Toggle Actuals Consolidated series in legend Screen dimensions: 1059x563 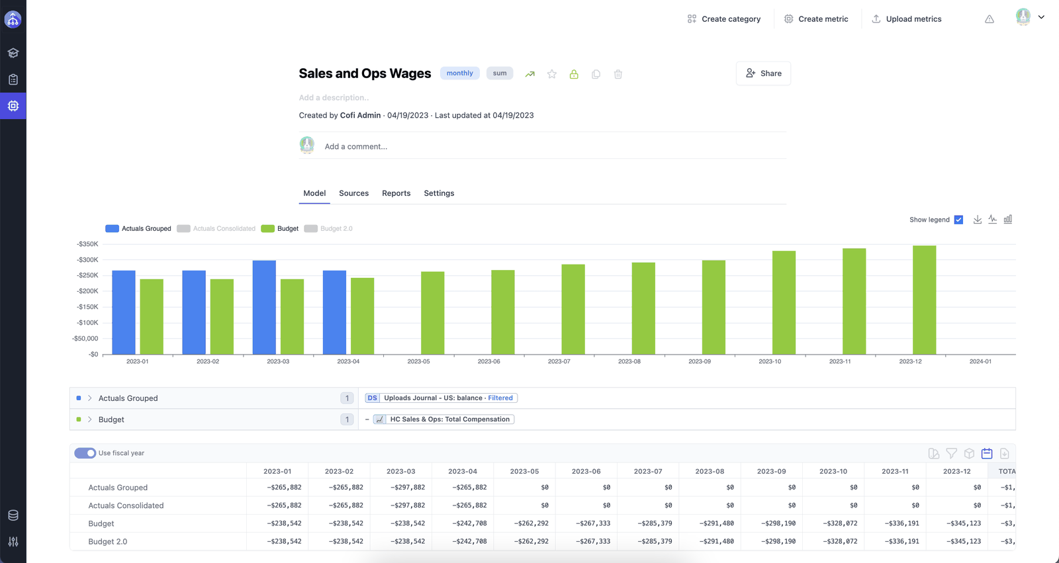pos(216,229)
